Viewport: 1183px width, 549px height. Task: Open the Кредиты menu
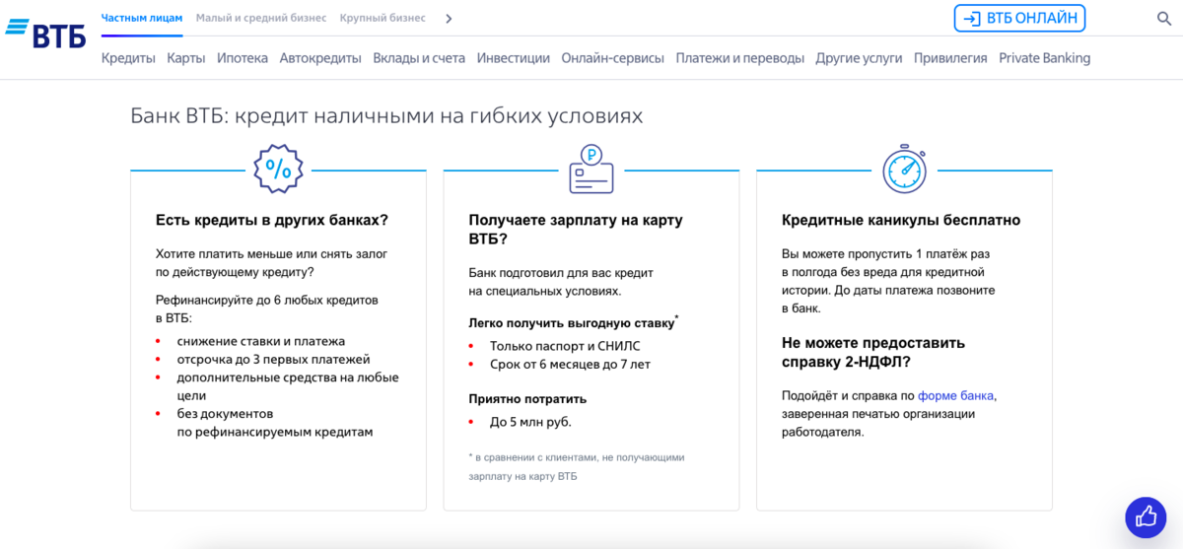click(128, 58)
